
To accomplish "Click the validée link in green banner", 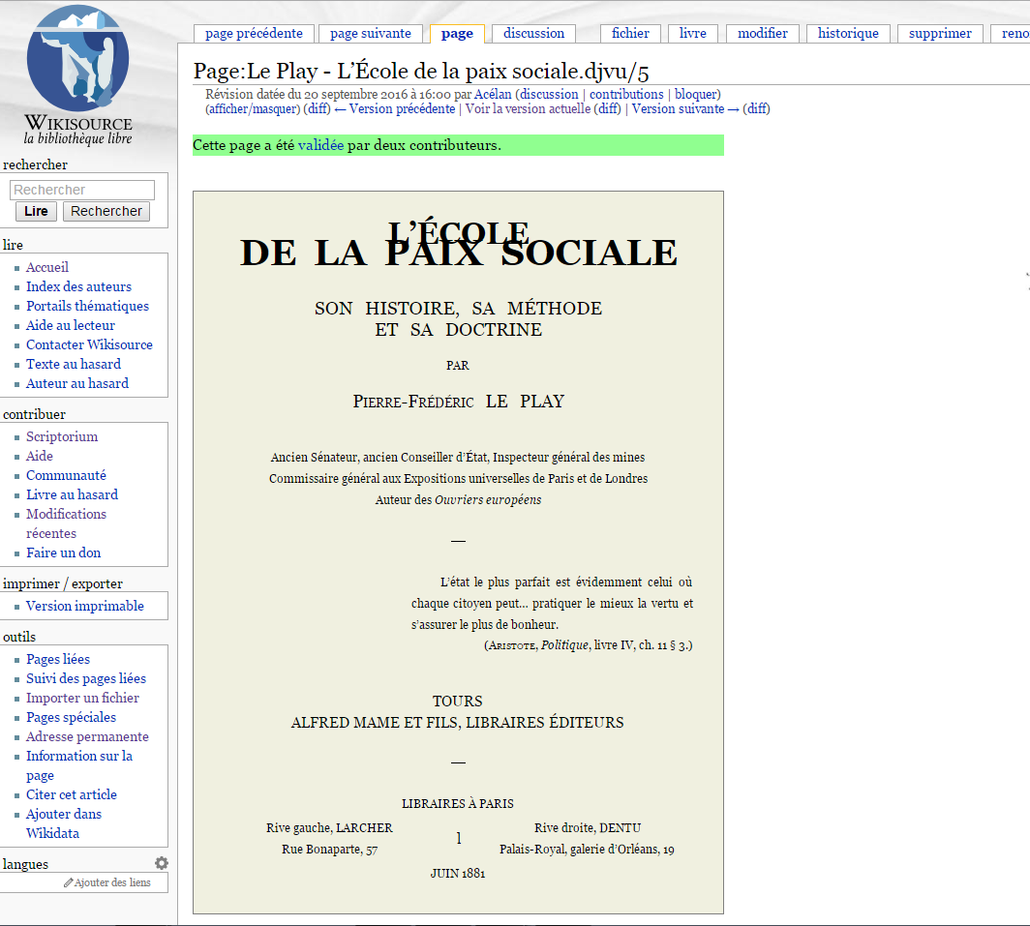I will pos(320,145).
